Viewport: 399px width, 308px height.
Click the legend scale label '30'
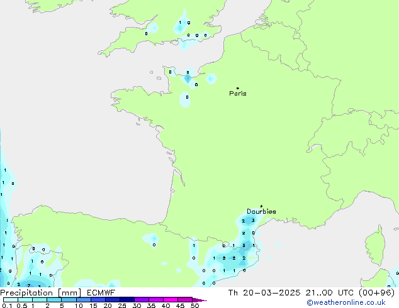point(137,305)
